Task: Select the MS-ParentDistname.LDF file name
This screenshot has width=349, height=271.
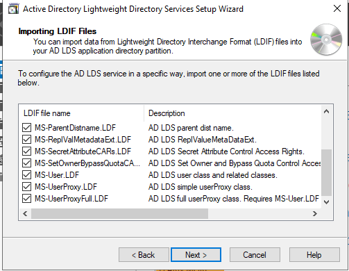Action: 75,128
